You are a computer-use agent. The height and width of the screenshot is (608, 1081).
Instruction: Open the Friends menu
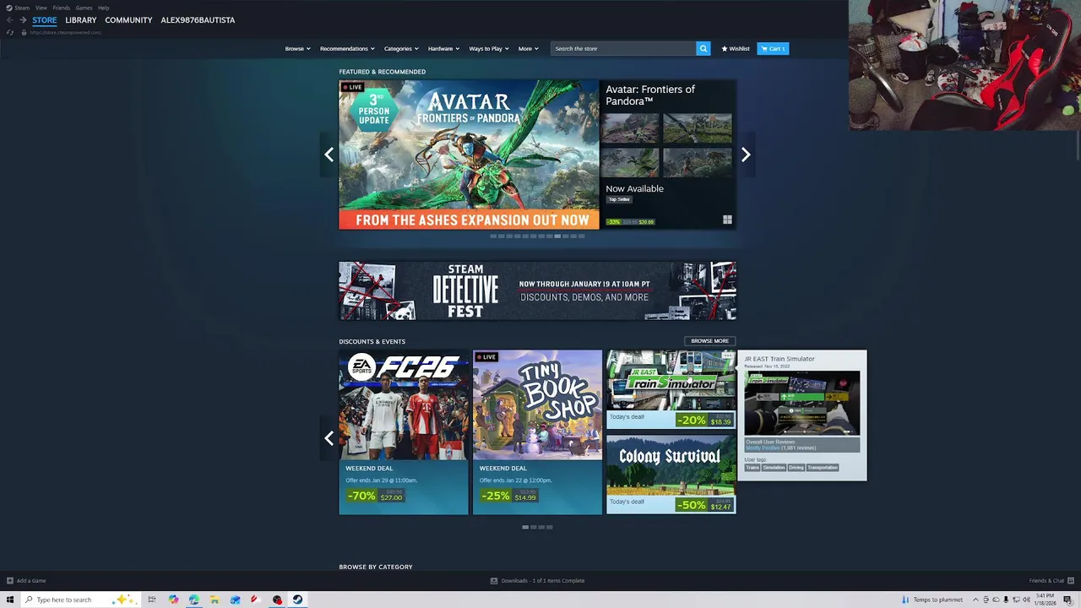click(x=61, y=8)
